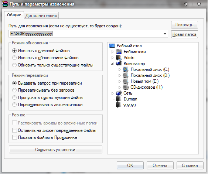Click the Desktop icon beside Рабочий стол
This screenshot has width=208, height=174.
pos(112,46)
